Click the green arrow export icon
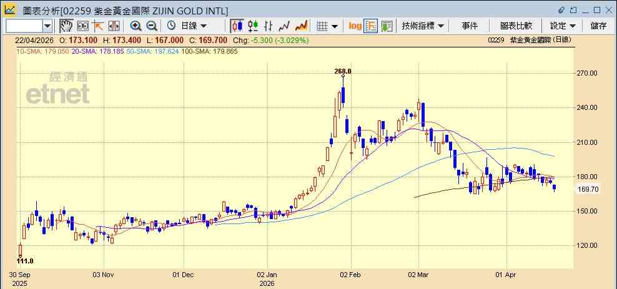 pos(387,26)
